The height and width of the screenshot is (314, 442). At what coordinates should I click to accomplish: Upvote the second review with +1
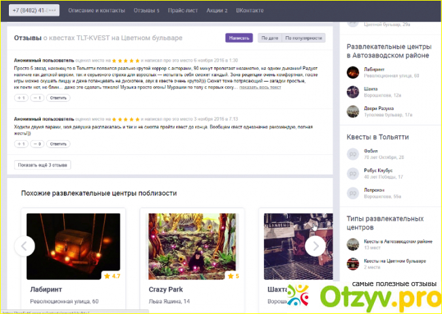(21, 144)
